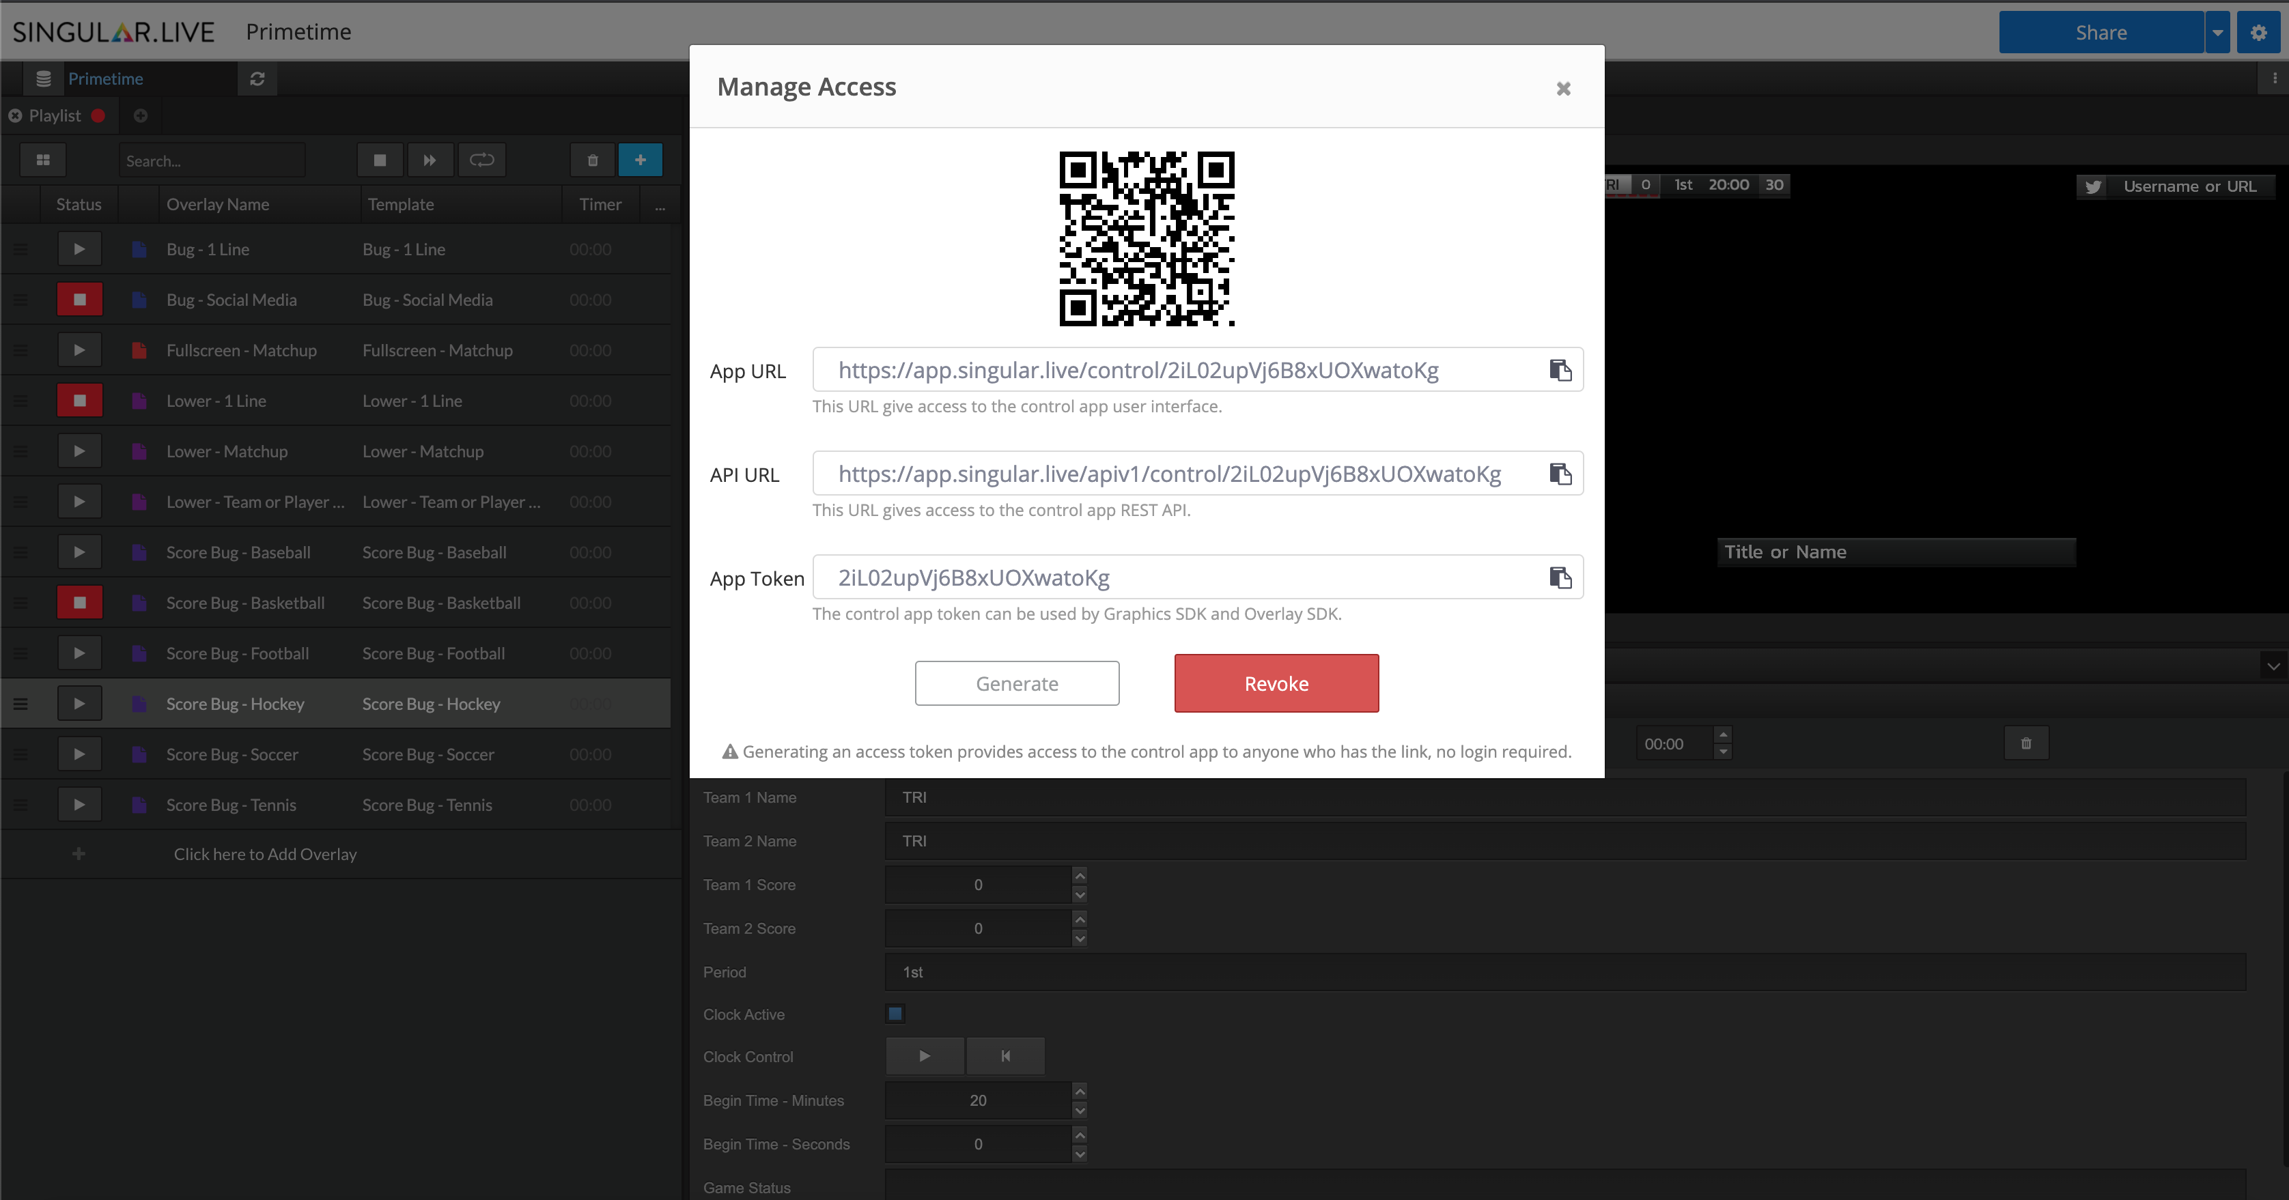Viewport: 2289px width, 1200px height.
Task: Click the blue Bug - 1 Line layer icon
Action: pos(139,248)
